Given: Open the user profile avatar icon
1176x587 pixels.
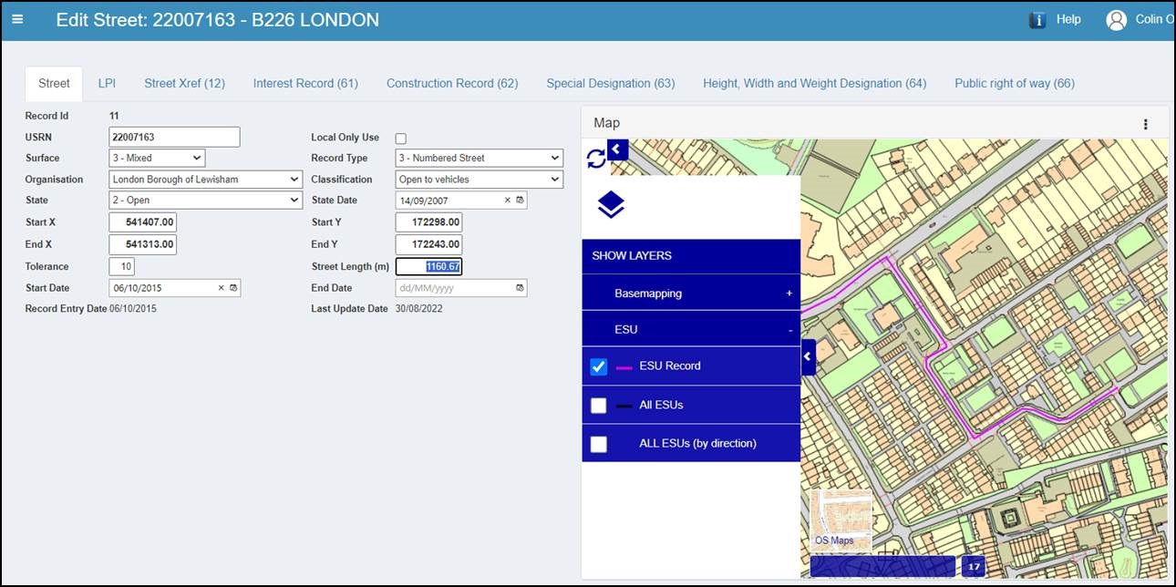Looking at the screenshot, I should (x=1116, y=20).
